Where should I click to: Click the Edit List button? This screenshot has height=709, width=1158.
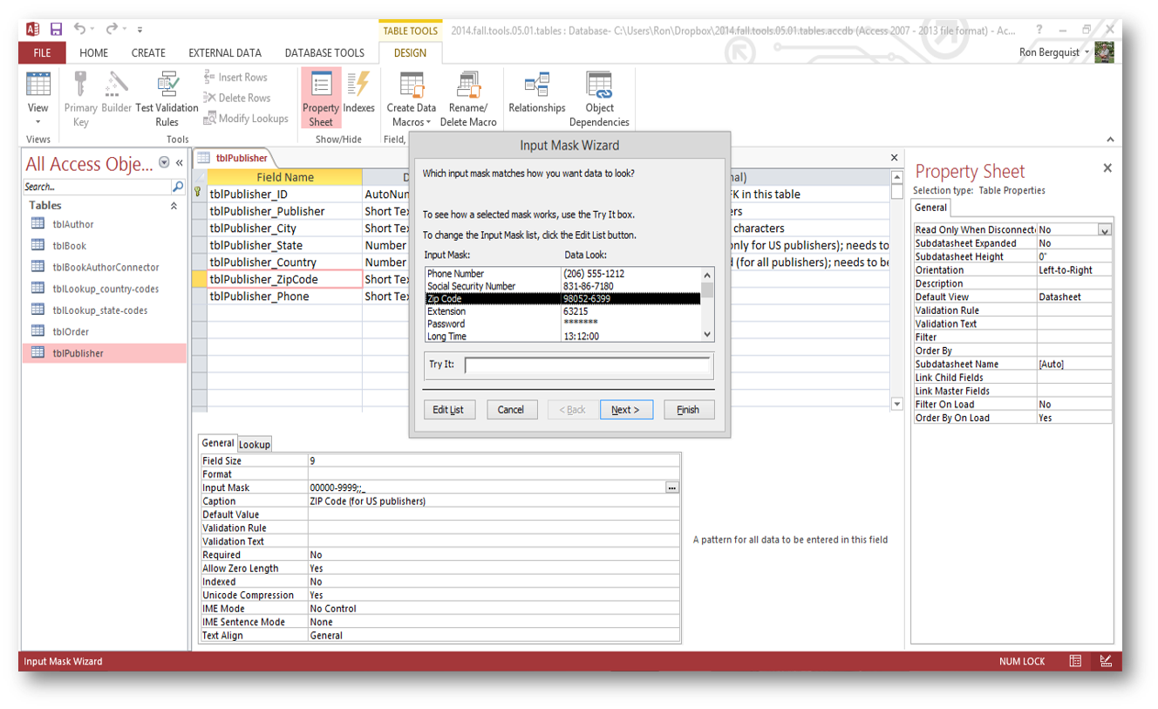[448, 410]
